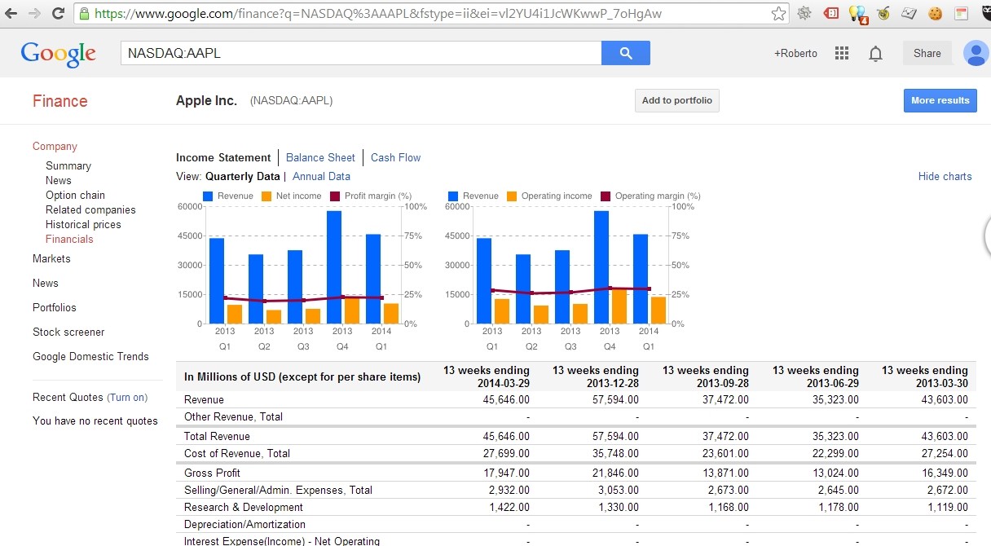Select Financials in the sidebar
The height and width of the screenshot is (546, 991).
(x=69, y=240)
